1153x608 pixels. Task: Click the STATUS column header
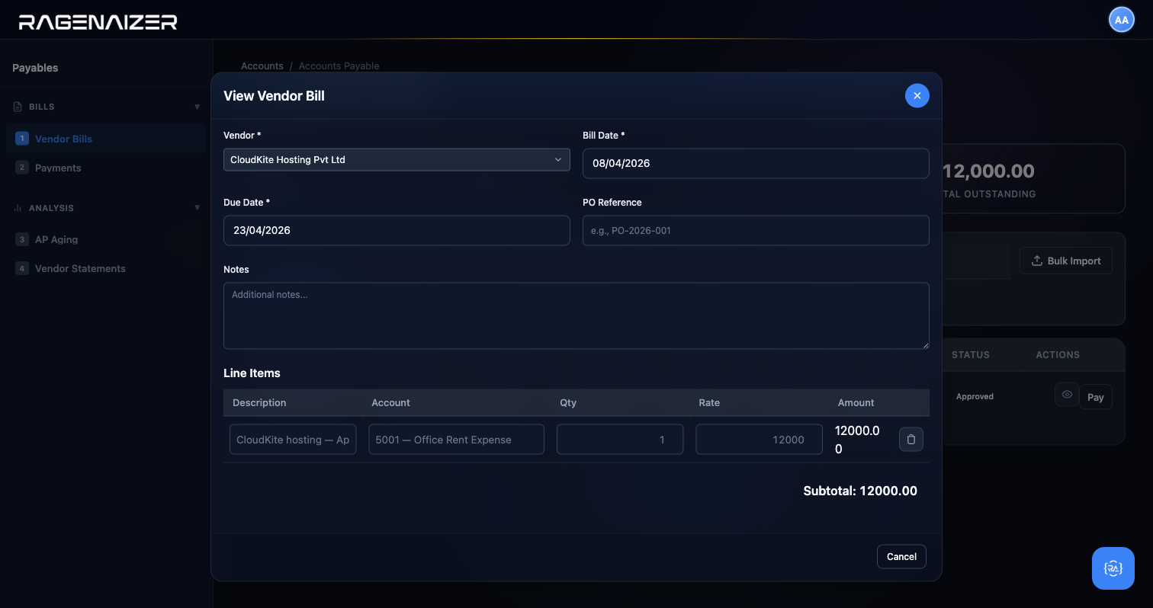pos(971,355)
